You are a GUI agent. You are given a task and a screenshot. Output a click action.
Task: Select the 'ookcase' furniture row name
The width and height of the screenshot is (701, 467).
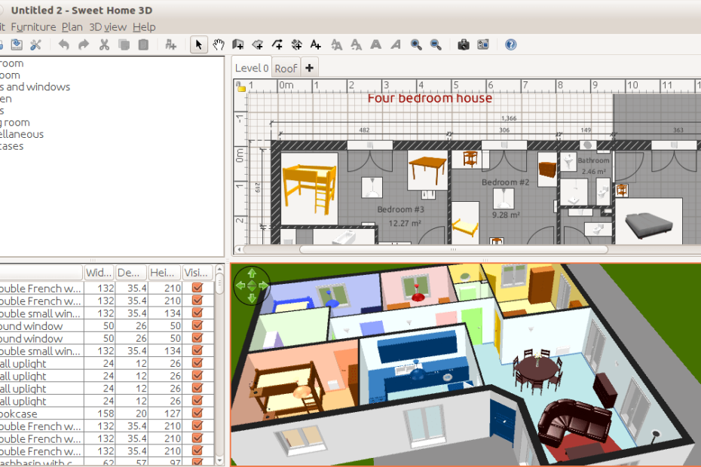click(18, 414)
